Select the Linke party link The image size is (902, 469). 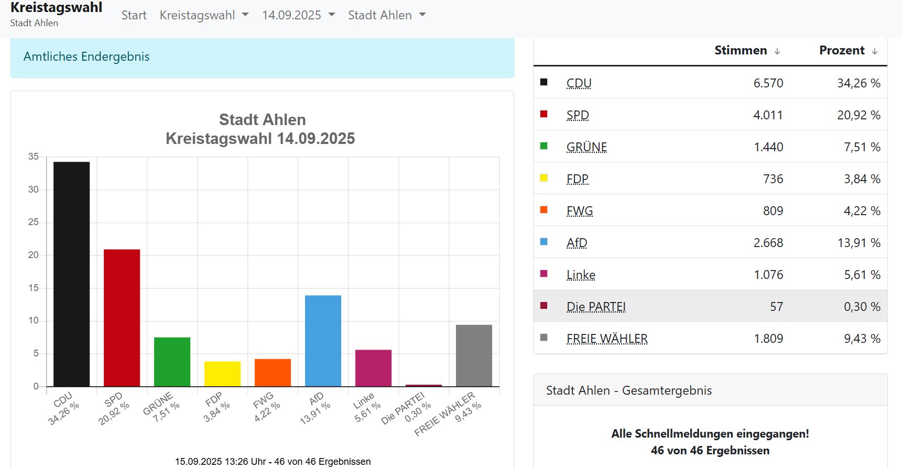click(x=581, y=275)
